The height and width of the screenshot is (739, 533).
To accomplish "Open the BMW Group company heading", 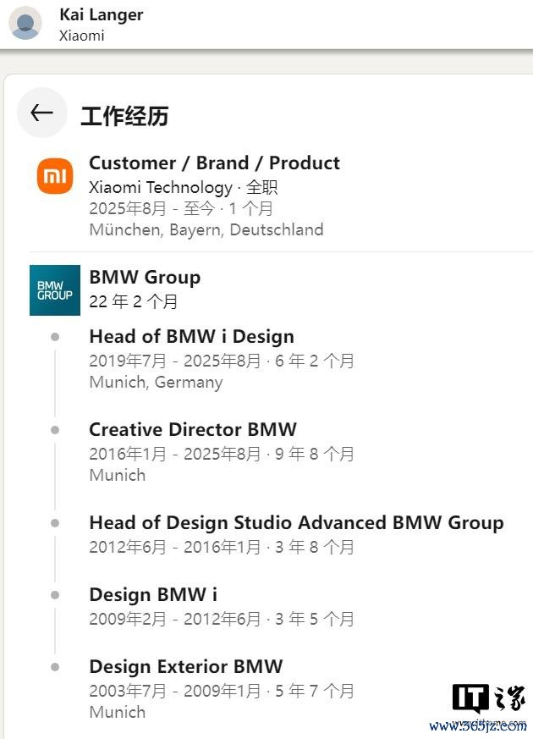I will pyautogui.click(x=145, y=277).
